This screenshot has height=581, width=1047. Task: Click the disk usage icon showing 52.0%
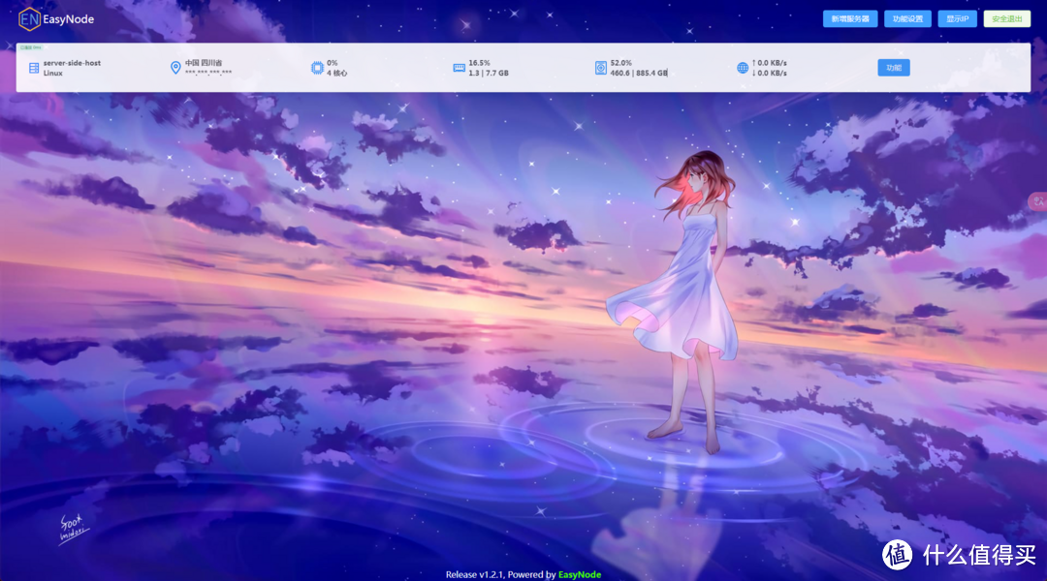click(602, 67)
